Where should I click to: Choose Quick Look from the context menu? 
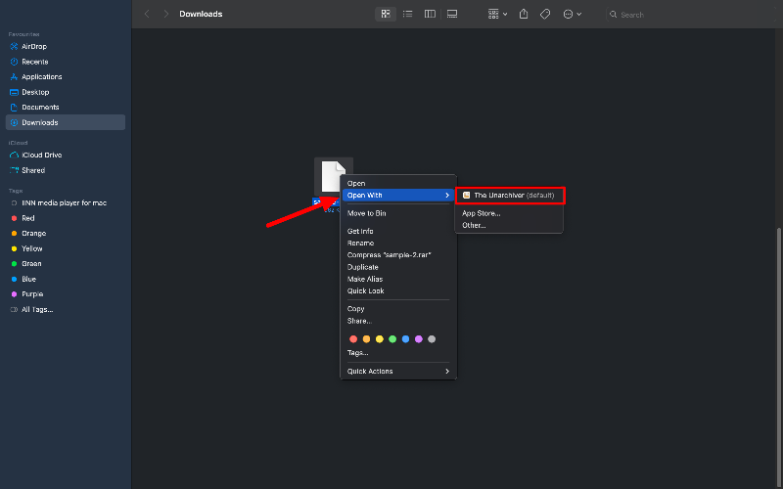click(398, 290)
